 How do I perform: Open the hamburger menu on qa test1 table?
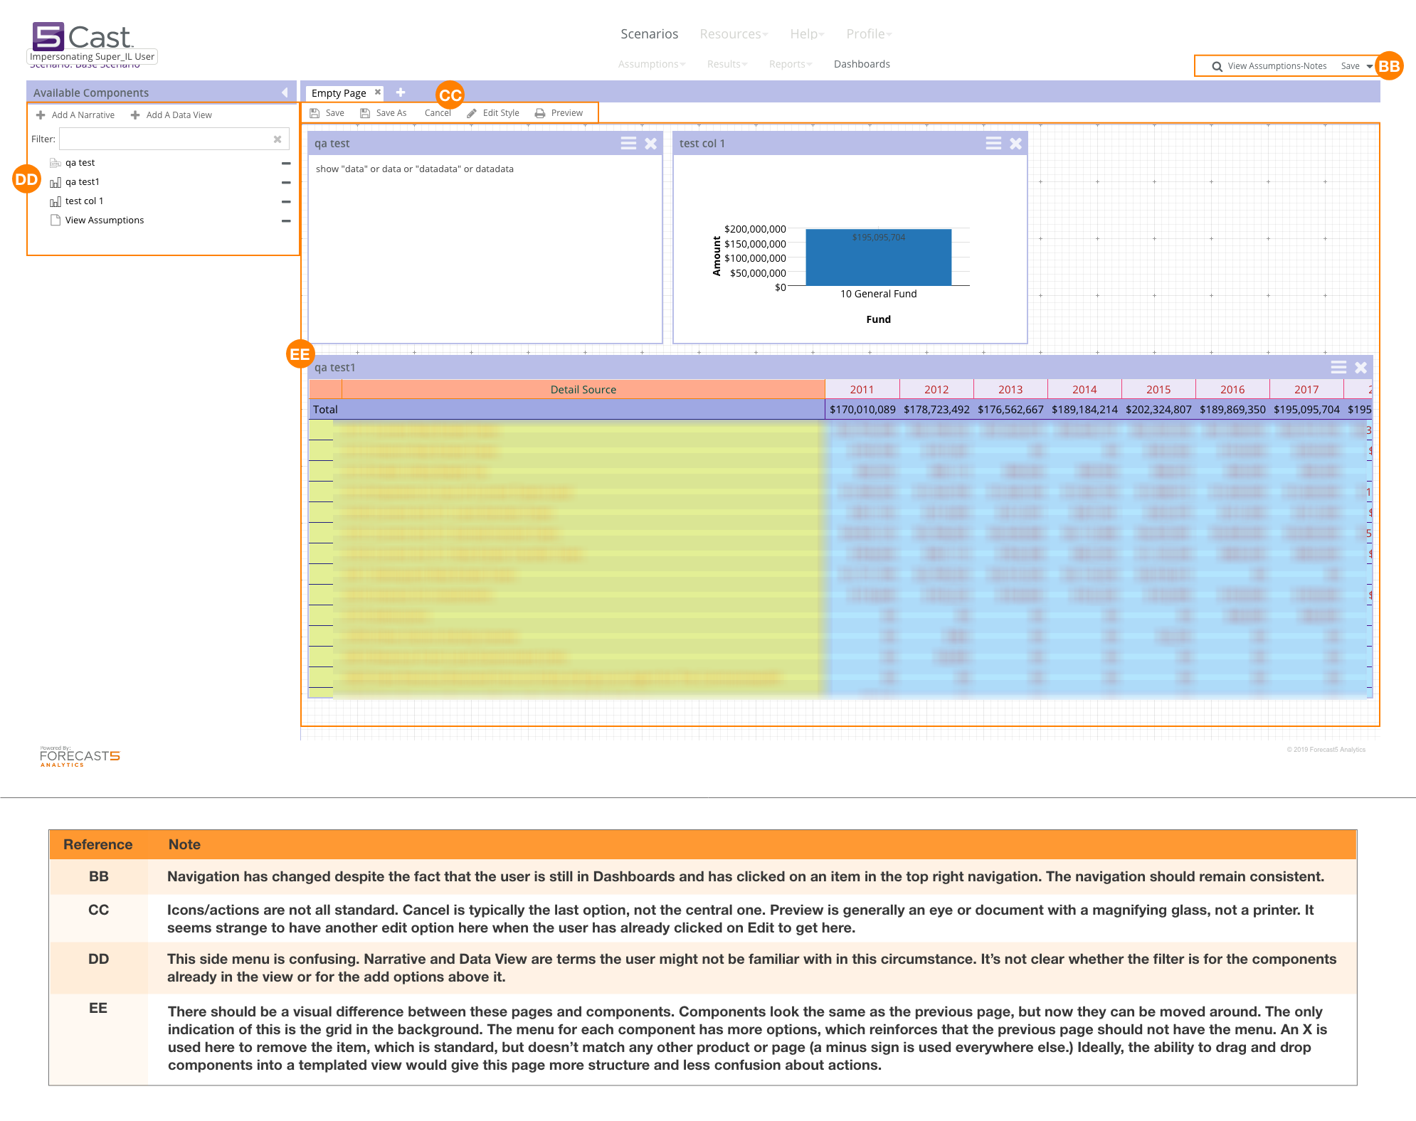[x=1338, y=368]
